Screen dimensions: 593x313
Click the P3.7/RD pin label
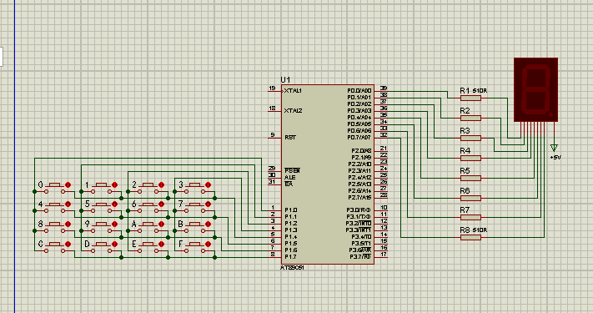coord(360,256)
